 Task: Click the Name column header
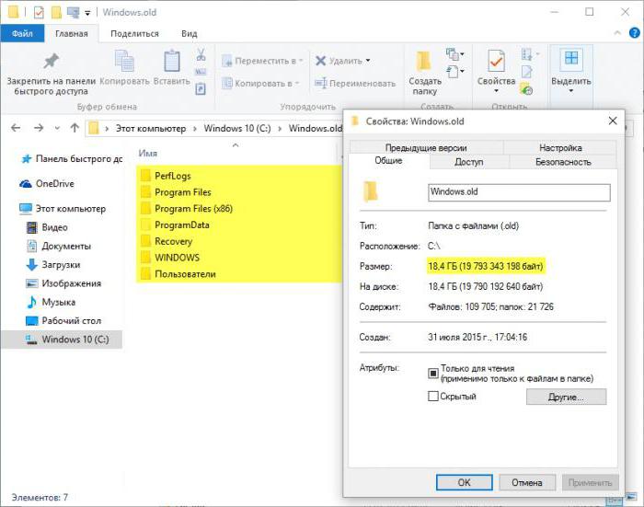coord(148,154)
